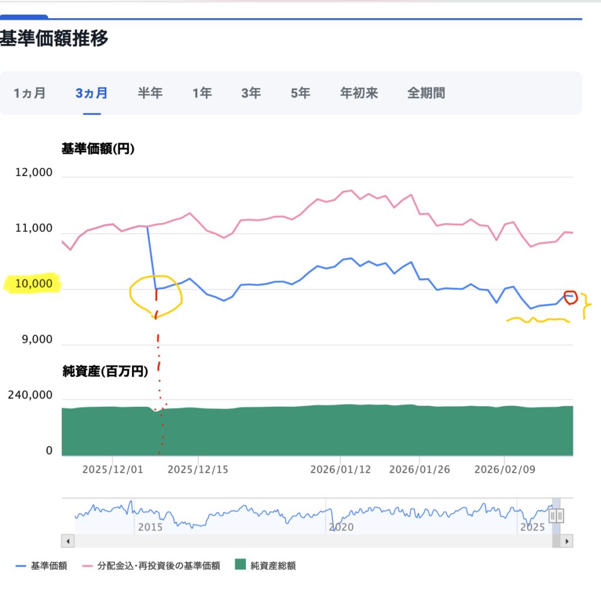Click the scrollbar right arrow button

point(567,541)
